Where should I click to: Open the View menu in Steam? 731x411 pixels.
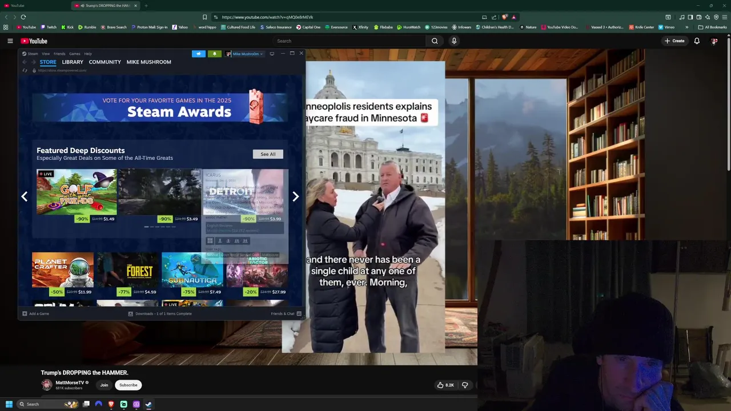pos(46,54)
